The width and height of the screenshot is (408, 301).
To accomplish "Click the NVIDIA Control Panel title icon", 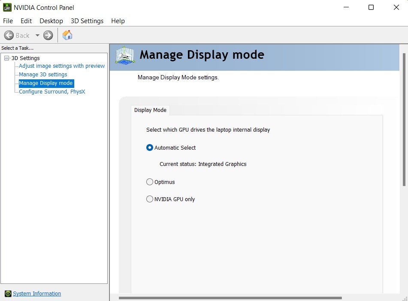I will (7, 7).
